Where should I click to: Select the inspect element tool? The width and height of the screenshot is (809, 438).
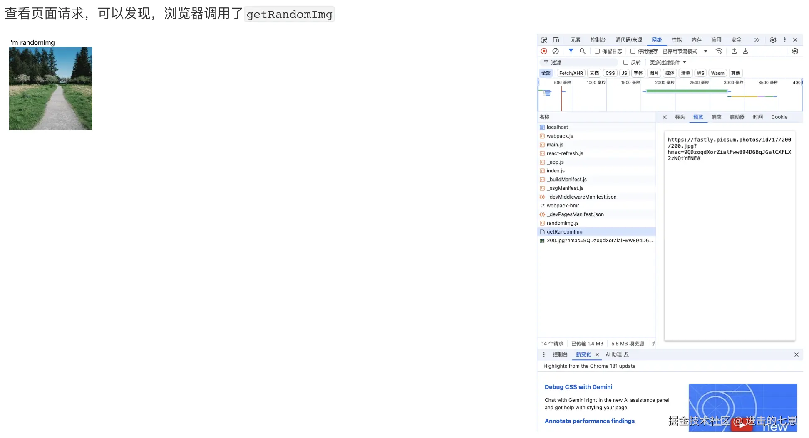coord(544,40)
